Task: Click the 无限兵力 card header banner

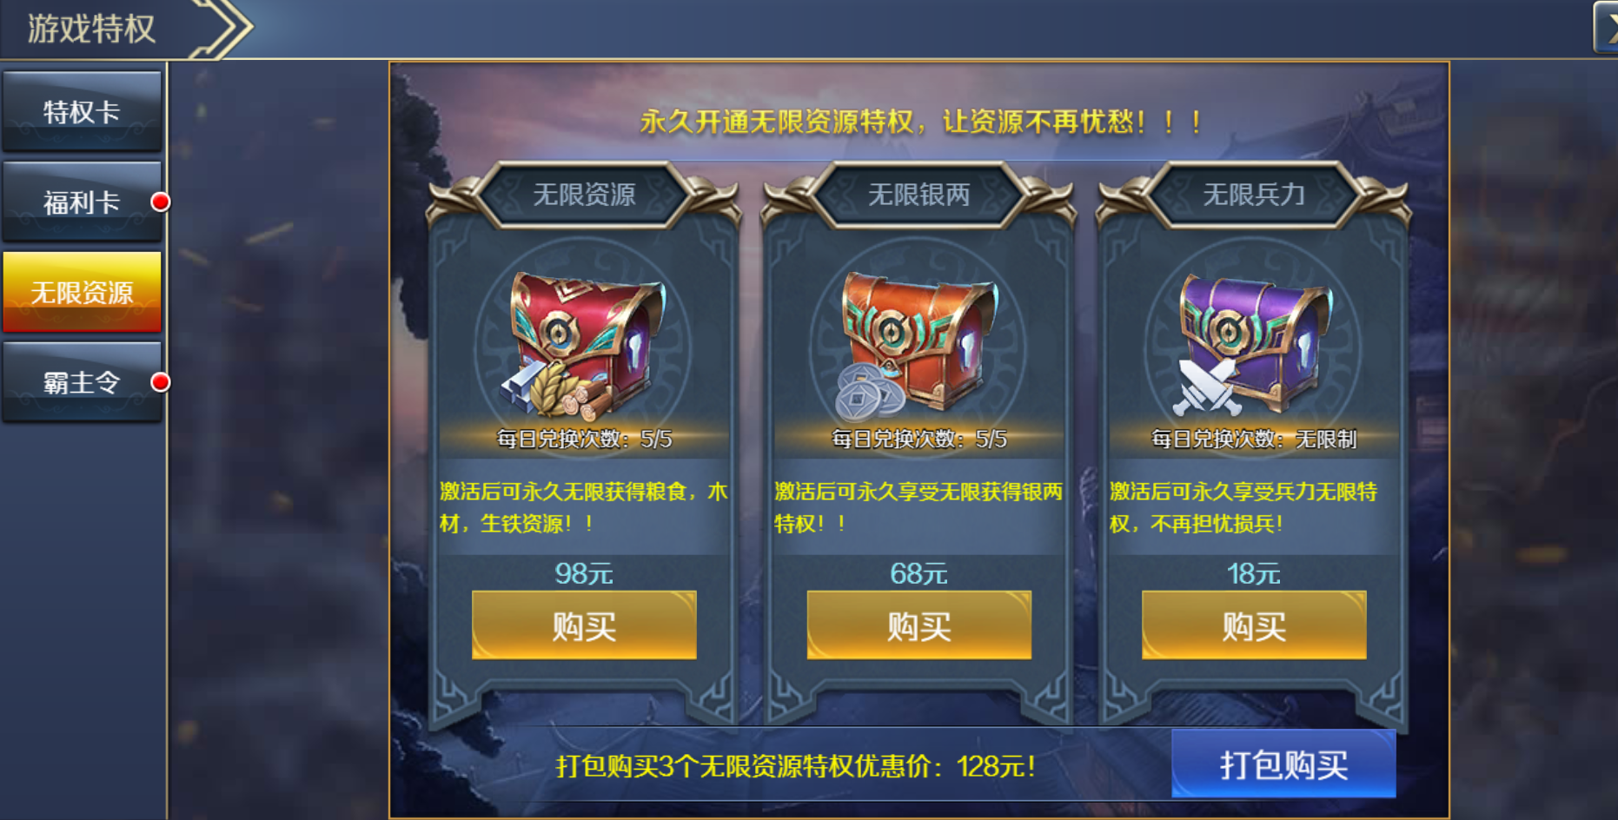Action: [1253, 195]
